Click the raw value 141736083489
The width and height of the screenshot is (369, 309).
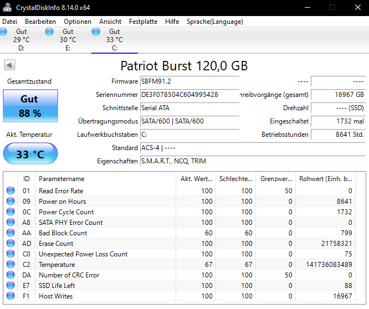click(x=329, y=265)
